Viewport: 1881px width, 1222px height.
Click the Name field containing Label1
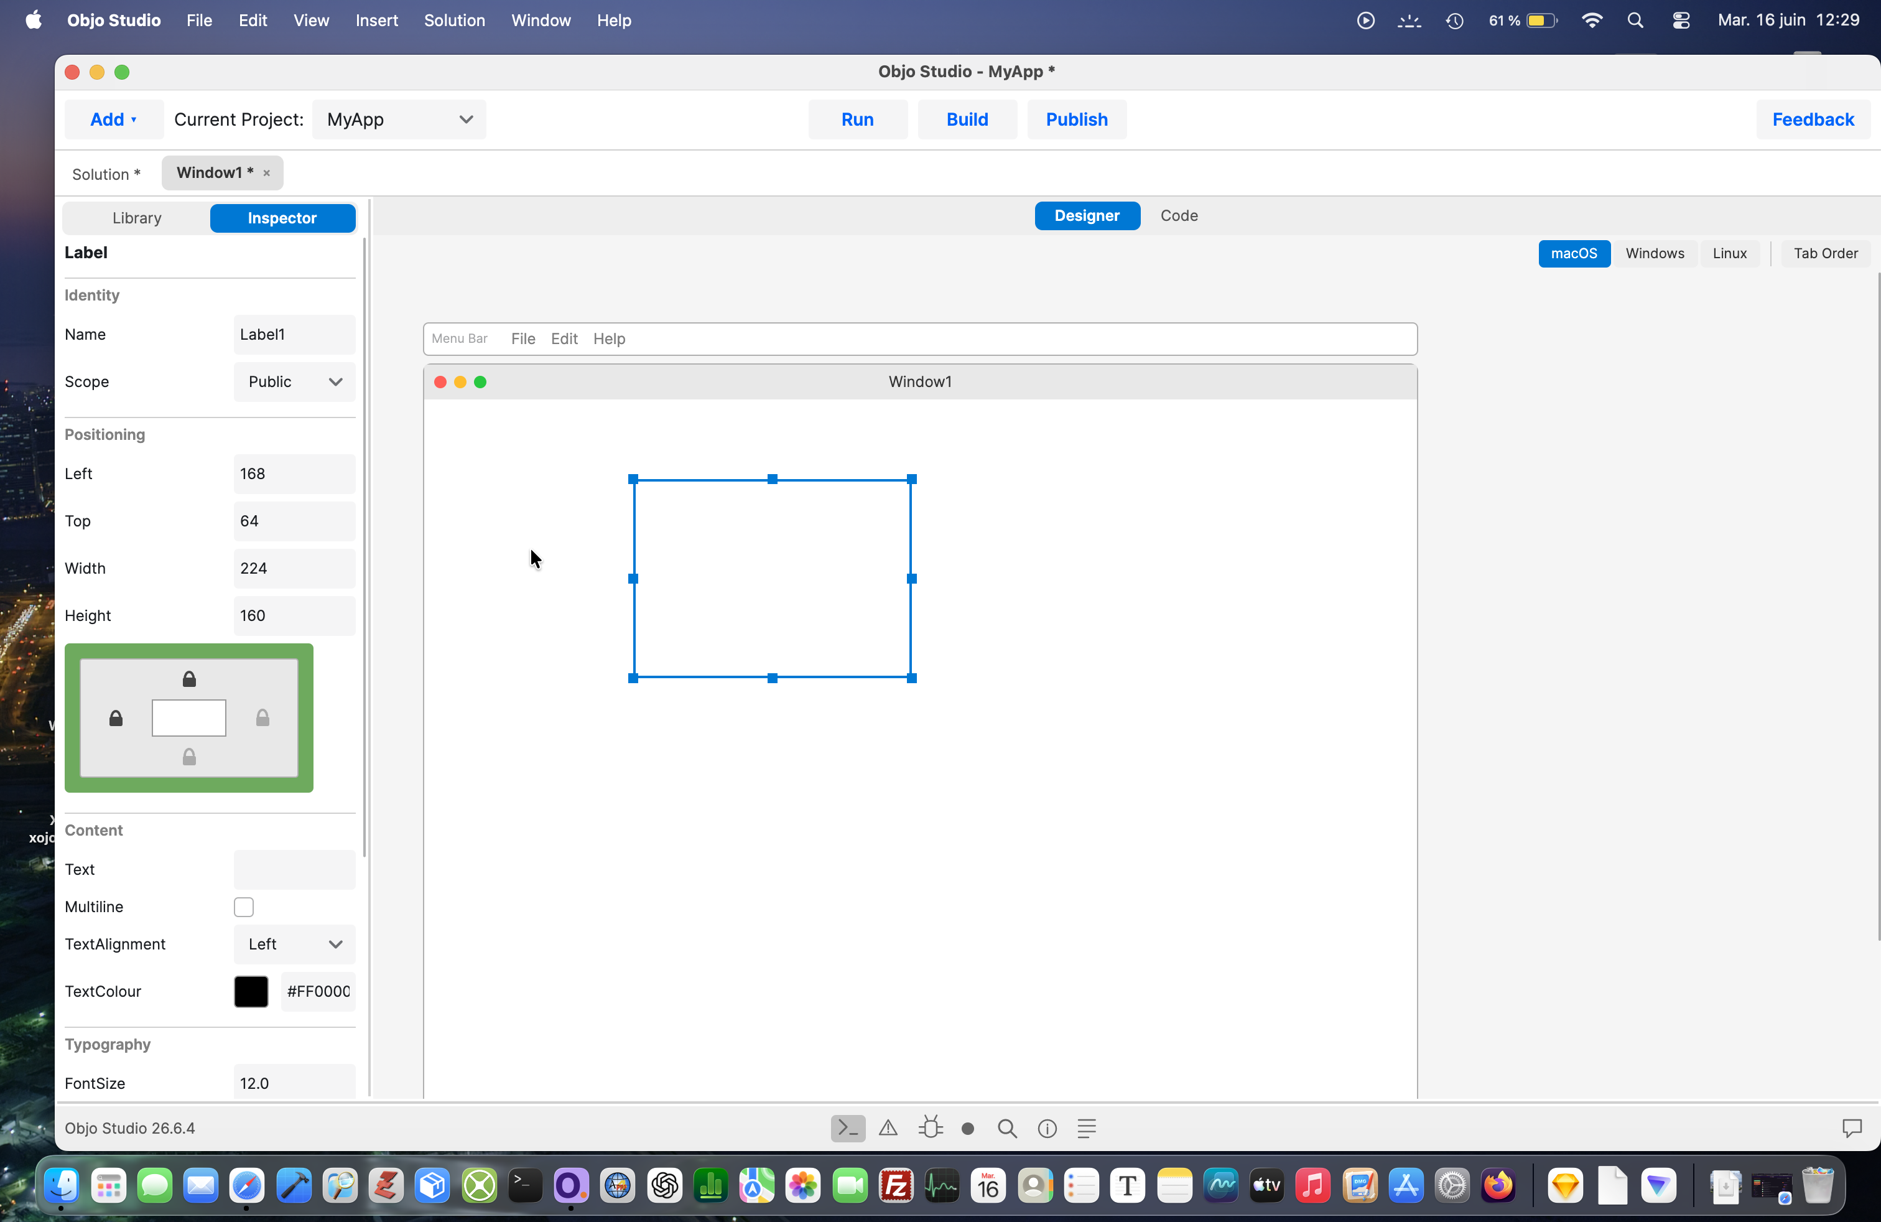294,334
